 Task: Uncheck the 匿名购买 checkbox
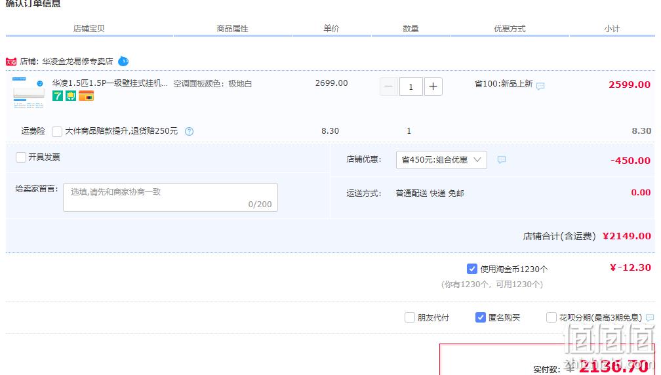pyautogui.click(x=481, y=317)
